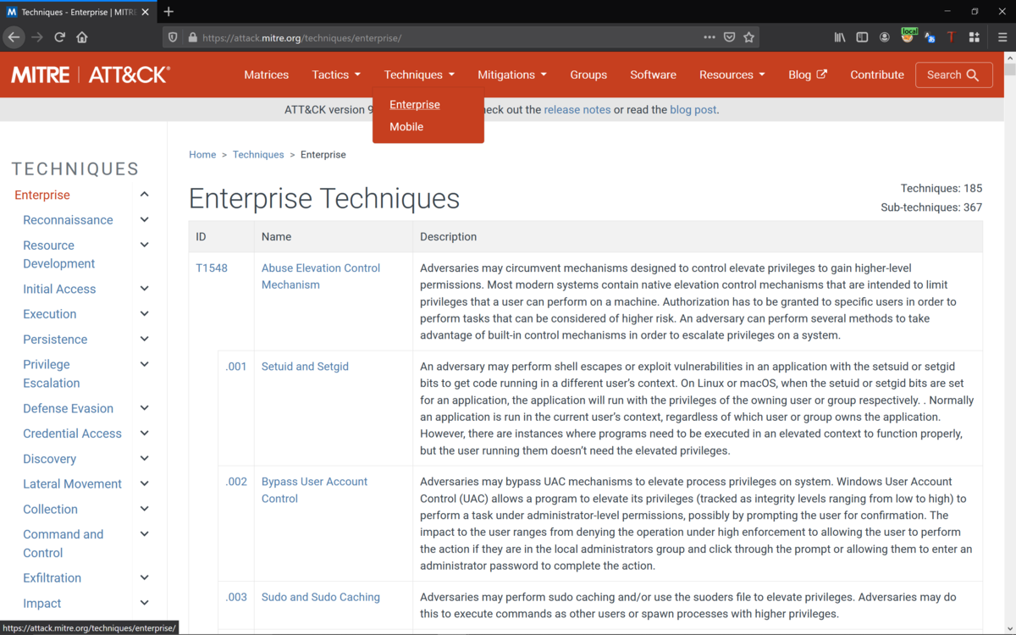This screenshot has width=1016, height=635.
Task: Click the extension icon with local badge
Action: (x=908, y=36)
